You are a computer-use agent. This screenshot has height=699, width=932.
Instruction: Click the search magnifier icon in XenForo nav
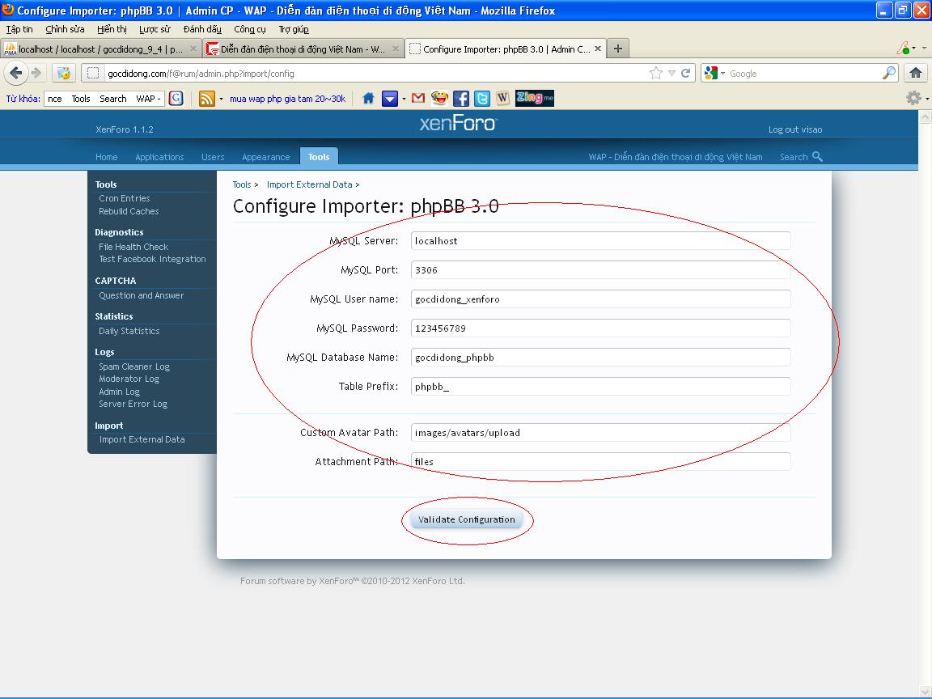click(817, 156)
